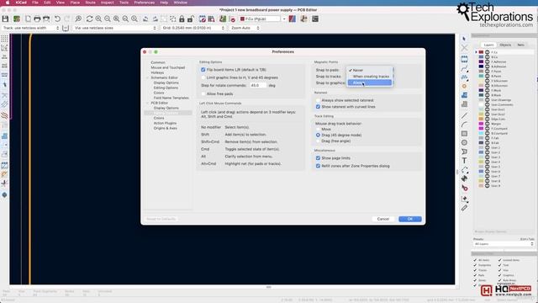Open the F.Cu active layer selector
The image size is (538, 303).
click(262, 19)
